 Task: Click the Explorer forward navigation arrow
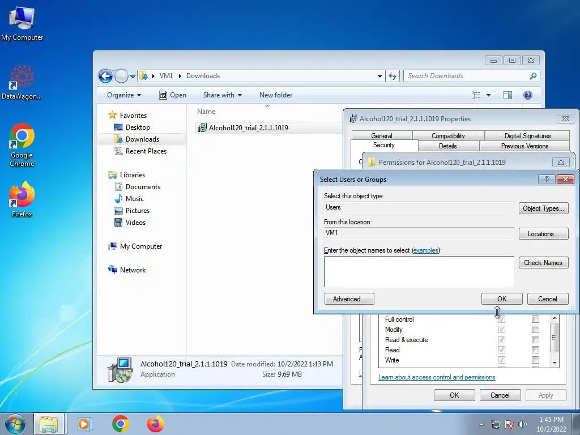click(121, 76)
